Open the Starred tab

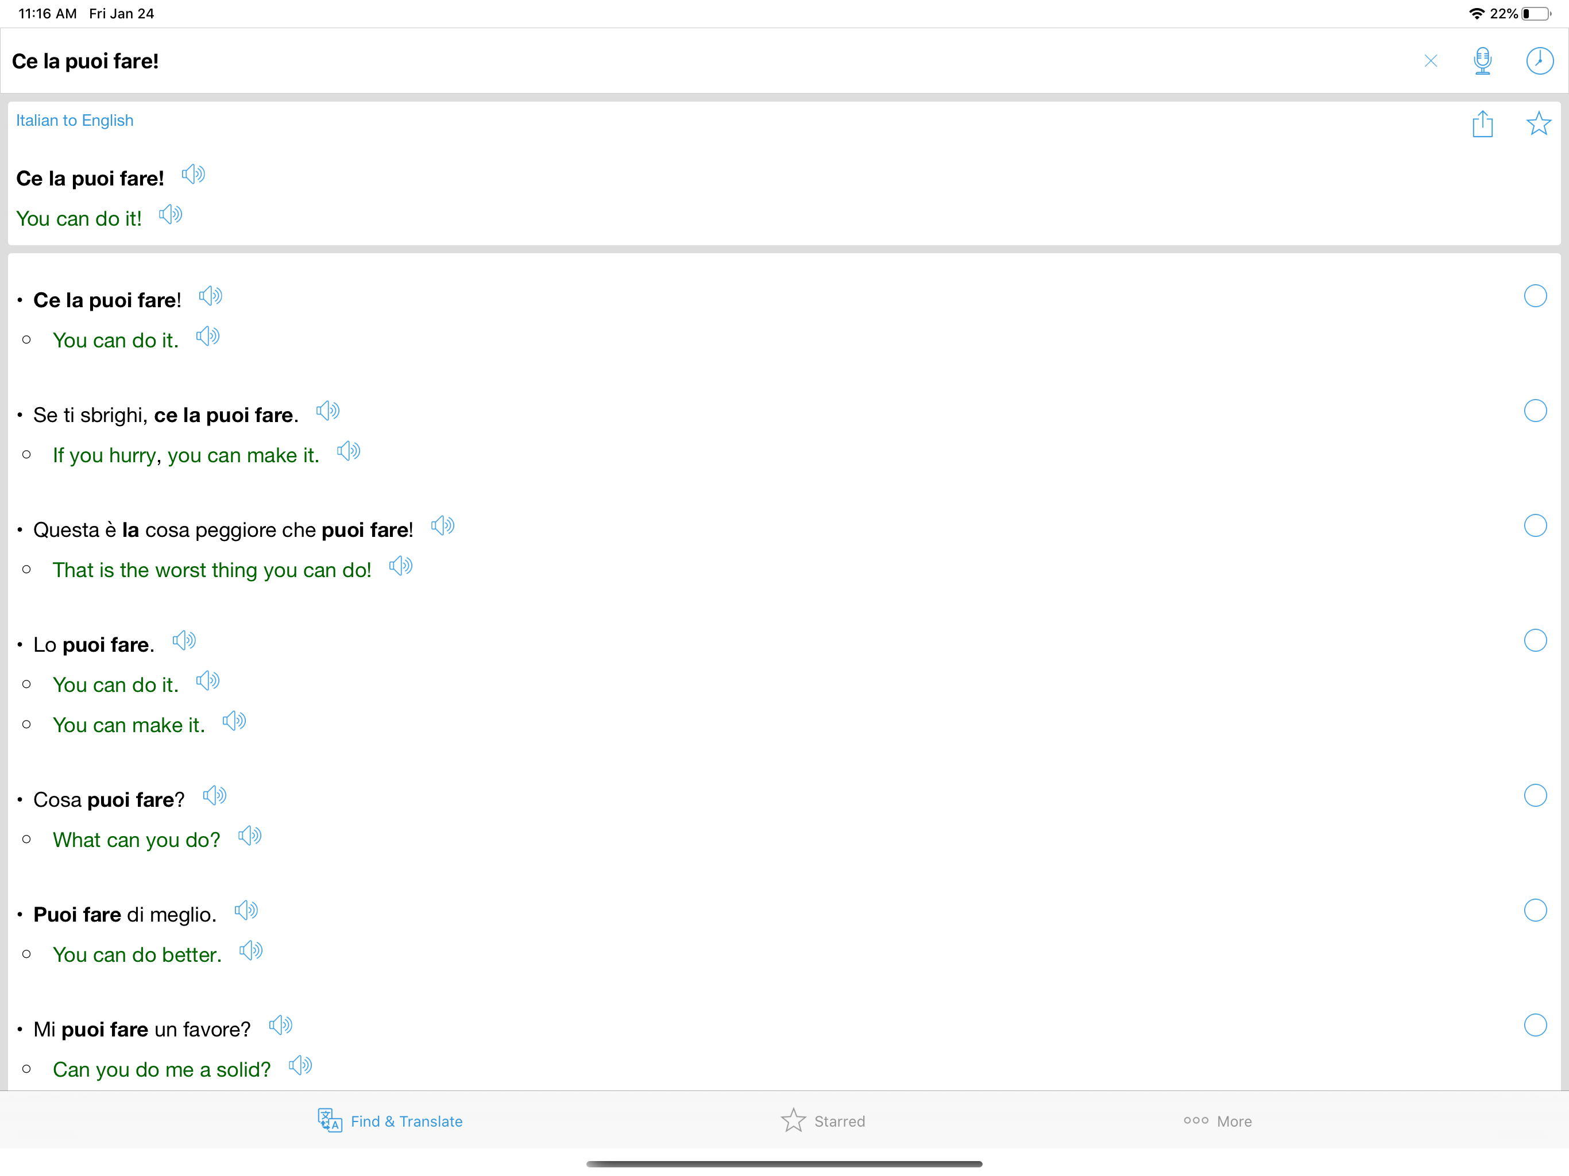pos(823,1121)
